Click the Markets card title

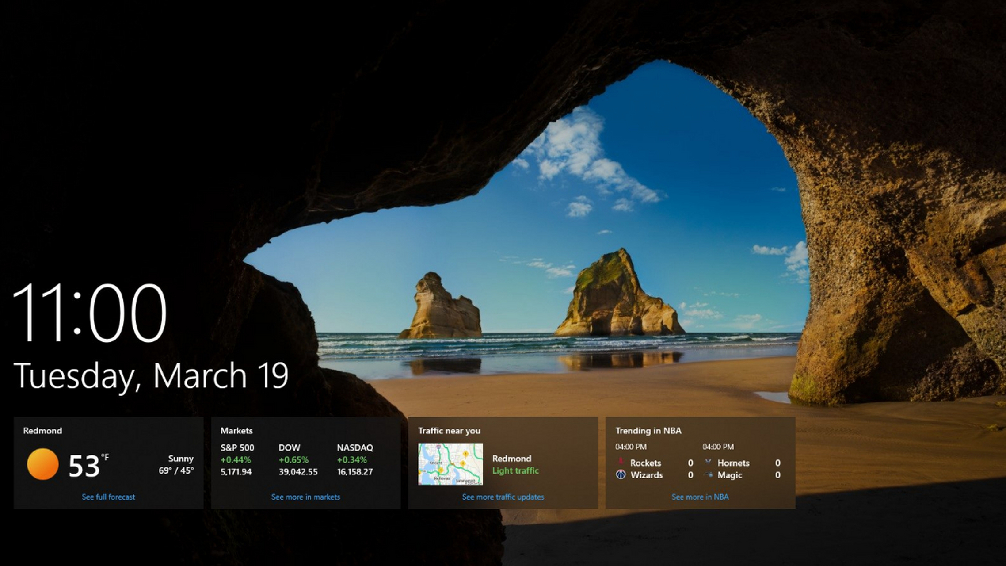tap(236, 431)
